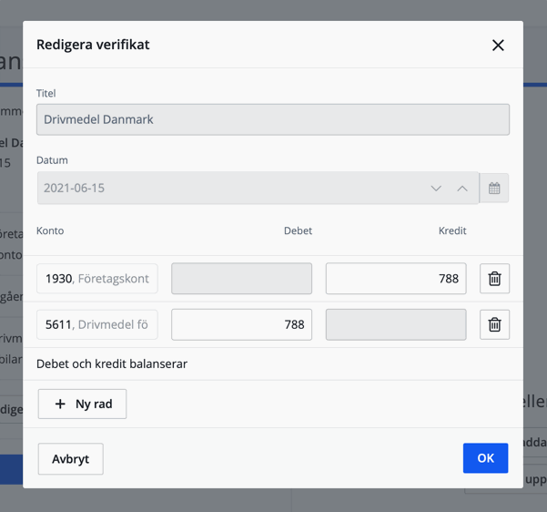Click the Datum field 2021-06-15
The height and width of the screenshot is (512, 547).
(x=228, y=189)
